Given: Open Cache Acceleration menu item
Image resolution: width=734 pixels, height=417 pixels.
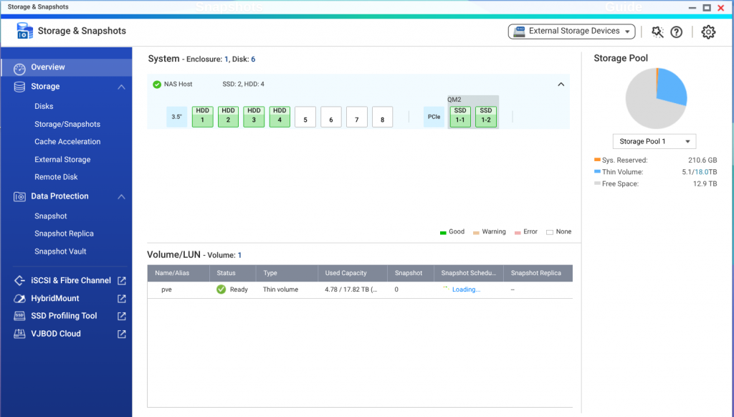Looking at the screenshot, I should (x=67, y=141).
